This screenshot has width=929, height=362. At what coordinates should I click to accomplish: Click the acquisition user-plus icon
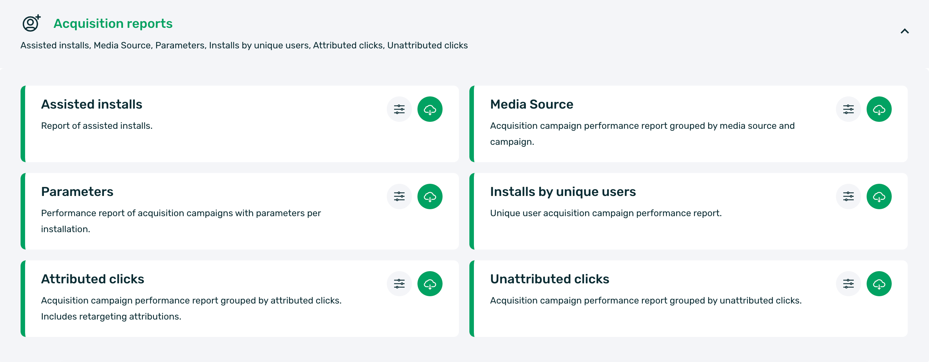tap(31, 23)
